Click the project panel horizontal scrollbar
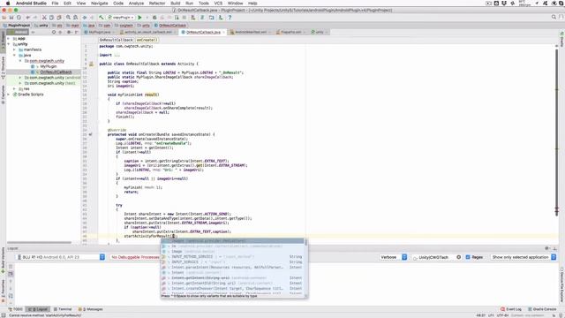565x318 pixels. [39, 243]
